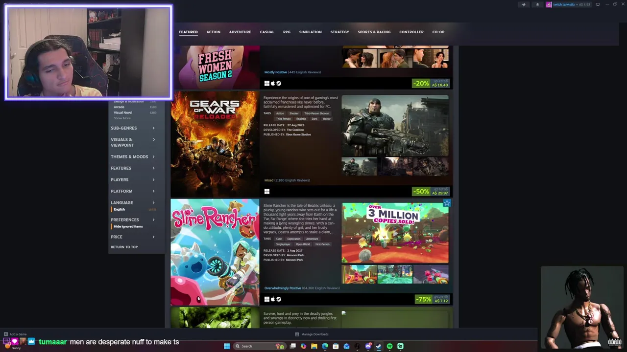
Task: Click the macOS icon on Fresh Women row
Action: (273, 84)
